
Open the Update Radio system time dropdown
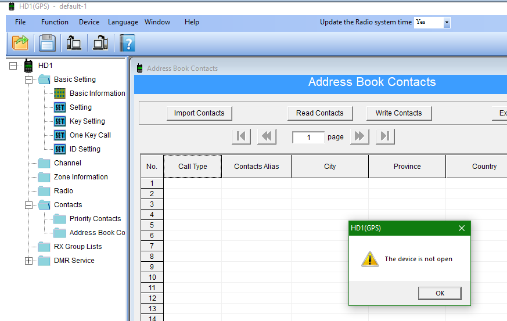point(447,23)
